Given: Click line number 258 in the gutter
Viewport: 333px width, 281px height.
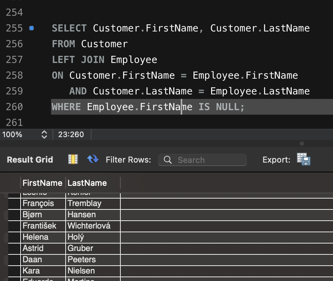Looking at the screenshot, I should pos(14,75).
